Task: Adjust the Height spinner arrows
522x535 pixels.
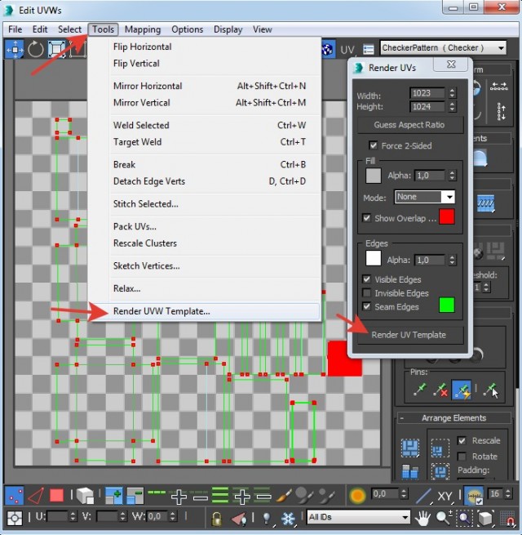Action: [x=452, y=107]
